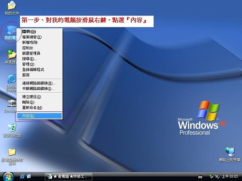Choose 連線網路磁碟機(N)... menu entry
The image size is (242, 181).
coord(39,83)
